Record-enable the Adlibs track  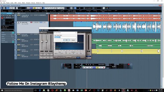click(x=31, y=50)
